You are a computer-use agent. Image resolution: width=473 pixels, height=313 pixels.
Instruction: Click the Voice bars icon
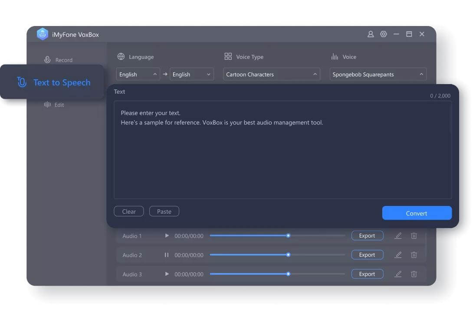(x=335, y=56)
